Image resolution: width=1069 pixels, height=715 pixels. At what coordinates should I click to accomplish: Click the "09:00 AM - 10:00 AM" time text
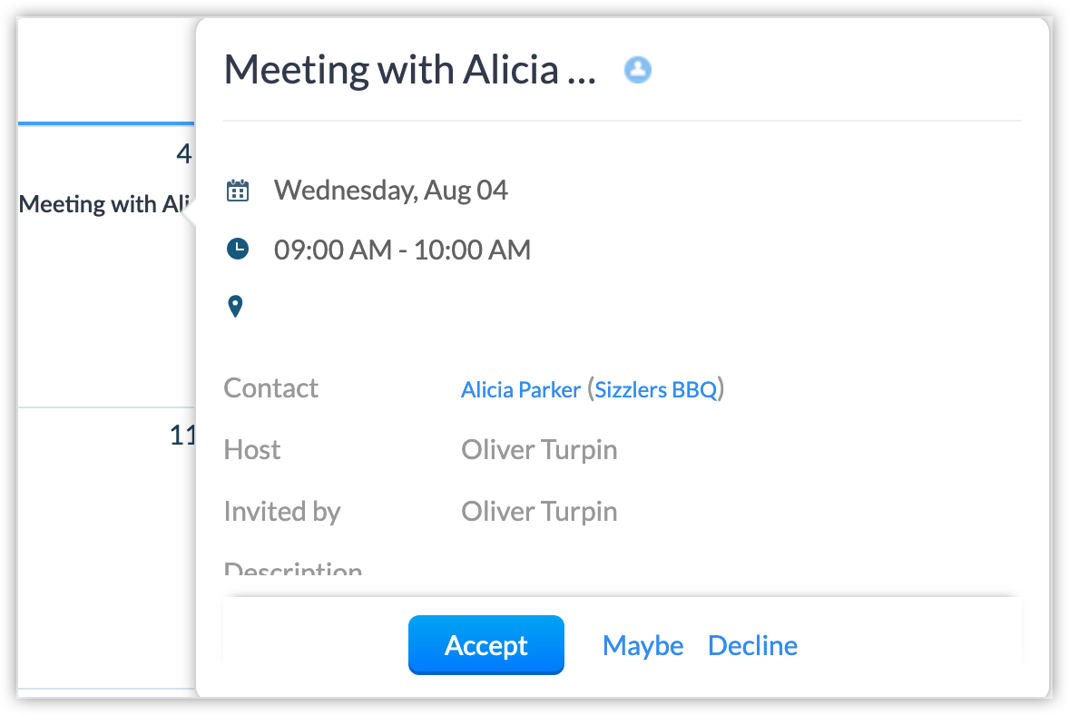tap(402, 250)
